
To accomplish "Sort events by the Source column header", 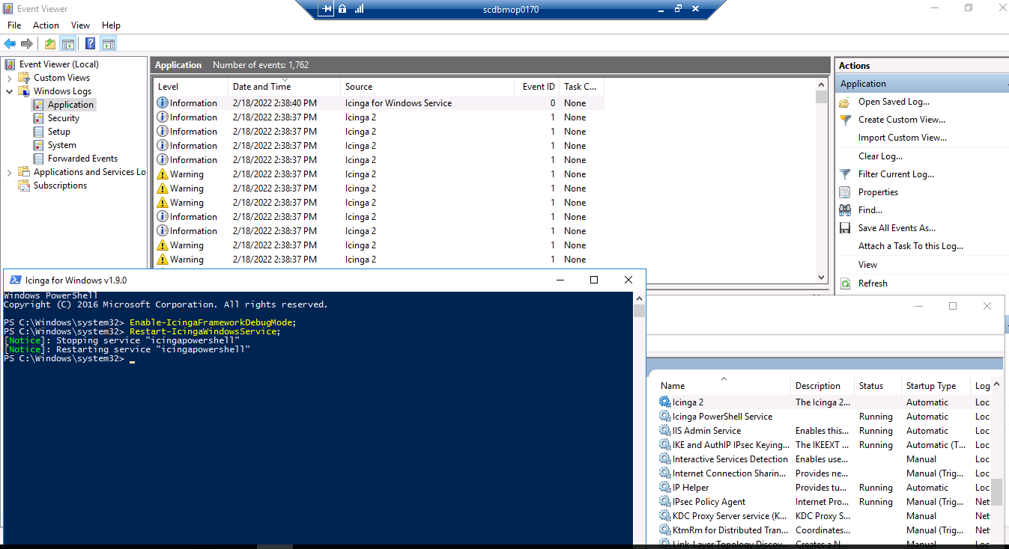I will [360, 86].
